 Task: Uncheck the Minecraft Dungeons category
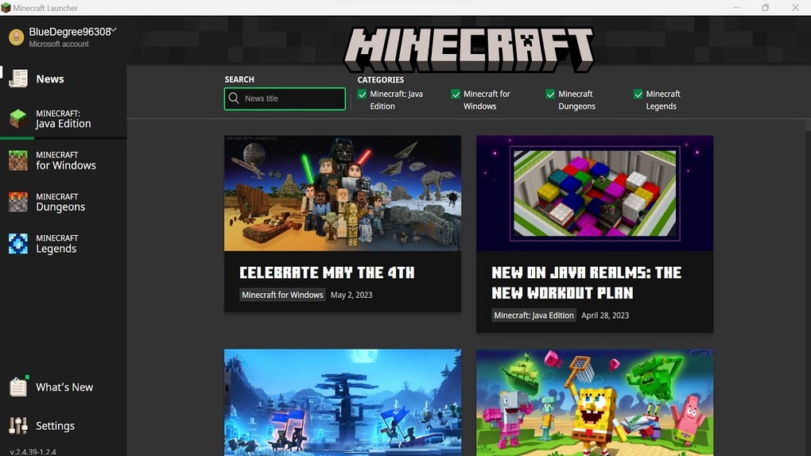point(550,94)
